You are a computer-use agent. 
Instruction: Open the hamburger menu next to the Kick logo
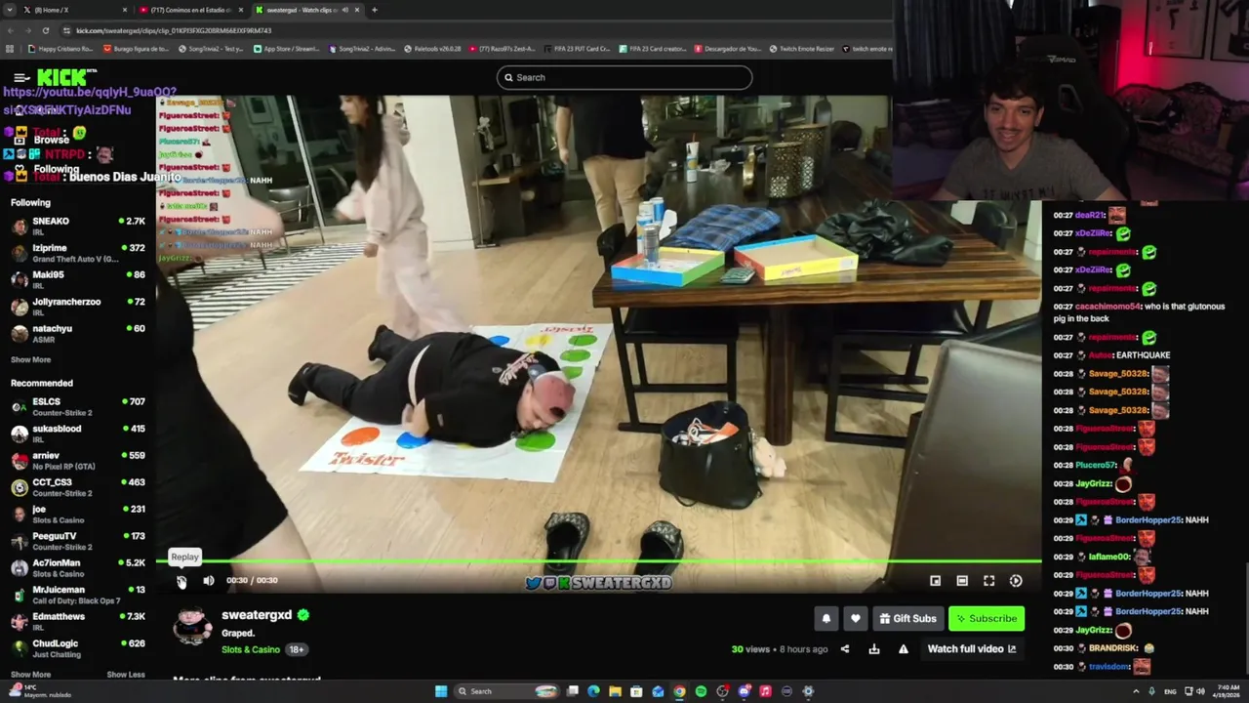click(x=21, y=77)
